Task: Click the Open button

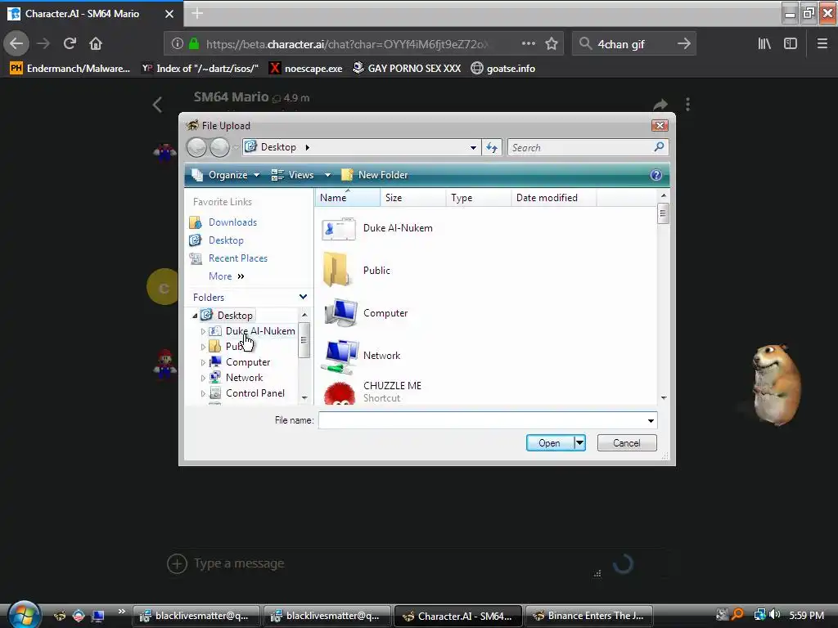Action: [549, 443]
